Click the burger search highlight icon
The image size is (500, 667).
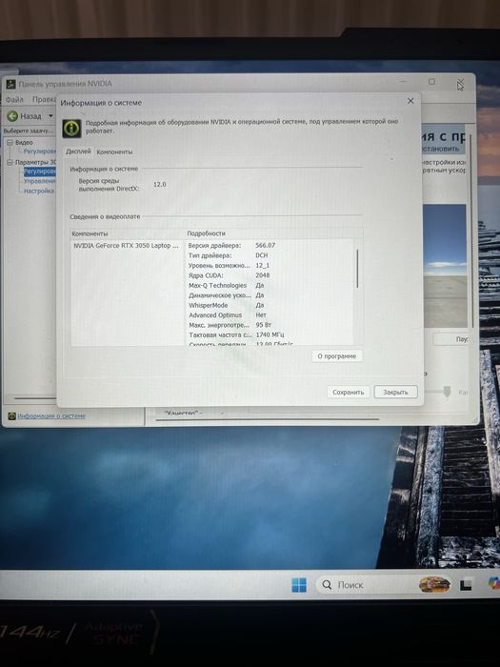tap(434, 585)
